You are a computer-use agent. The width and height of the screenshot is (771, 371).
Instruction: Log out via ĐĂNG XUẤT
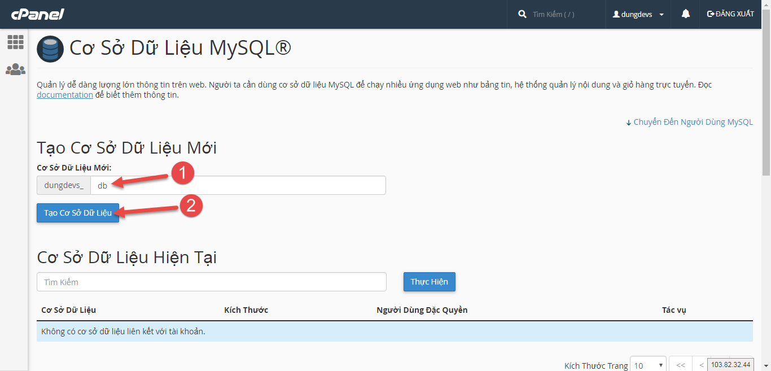730,14
